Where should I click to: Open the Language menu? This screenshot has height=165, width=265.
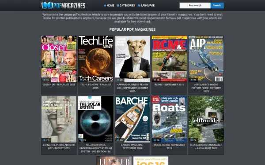point(146,6)
